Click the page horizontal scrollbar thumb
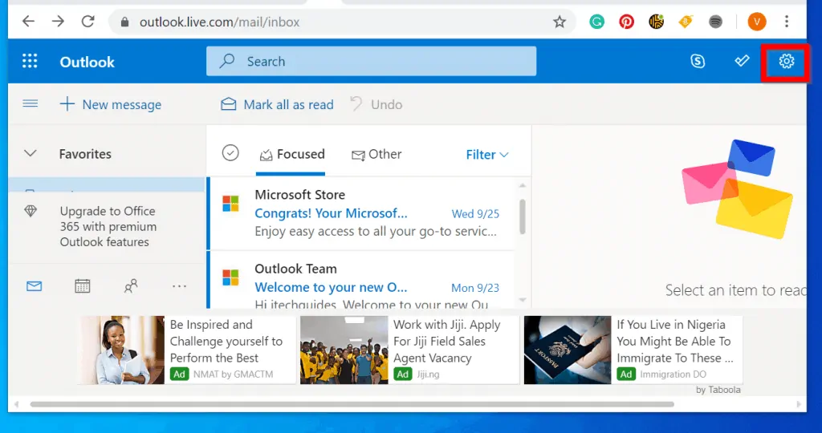 [352, 404]
